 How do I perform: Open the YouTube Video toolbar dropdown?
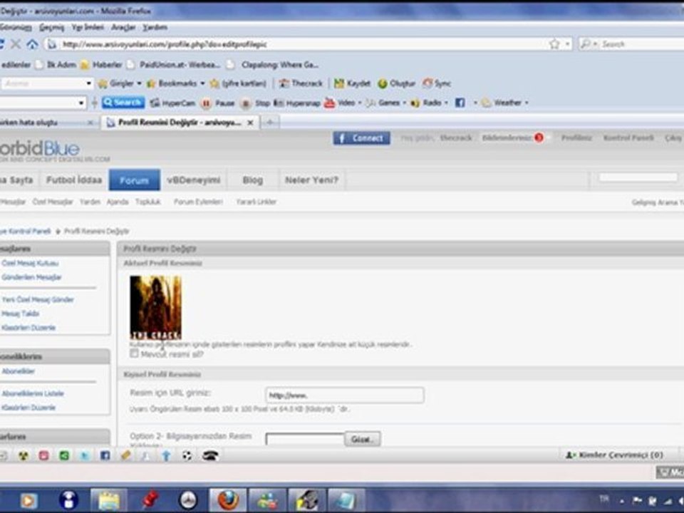[343, 103]
